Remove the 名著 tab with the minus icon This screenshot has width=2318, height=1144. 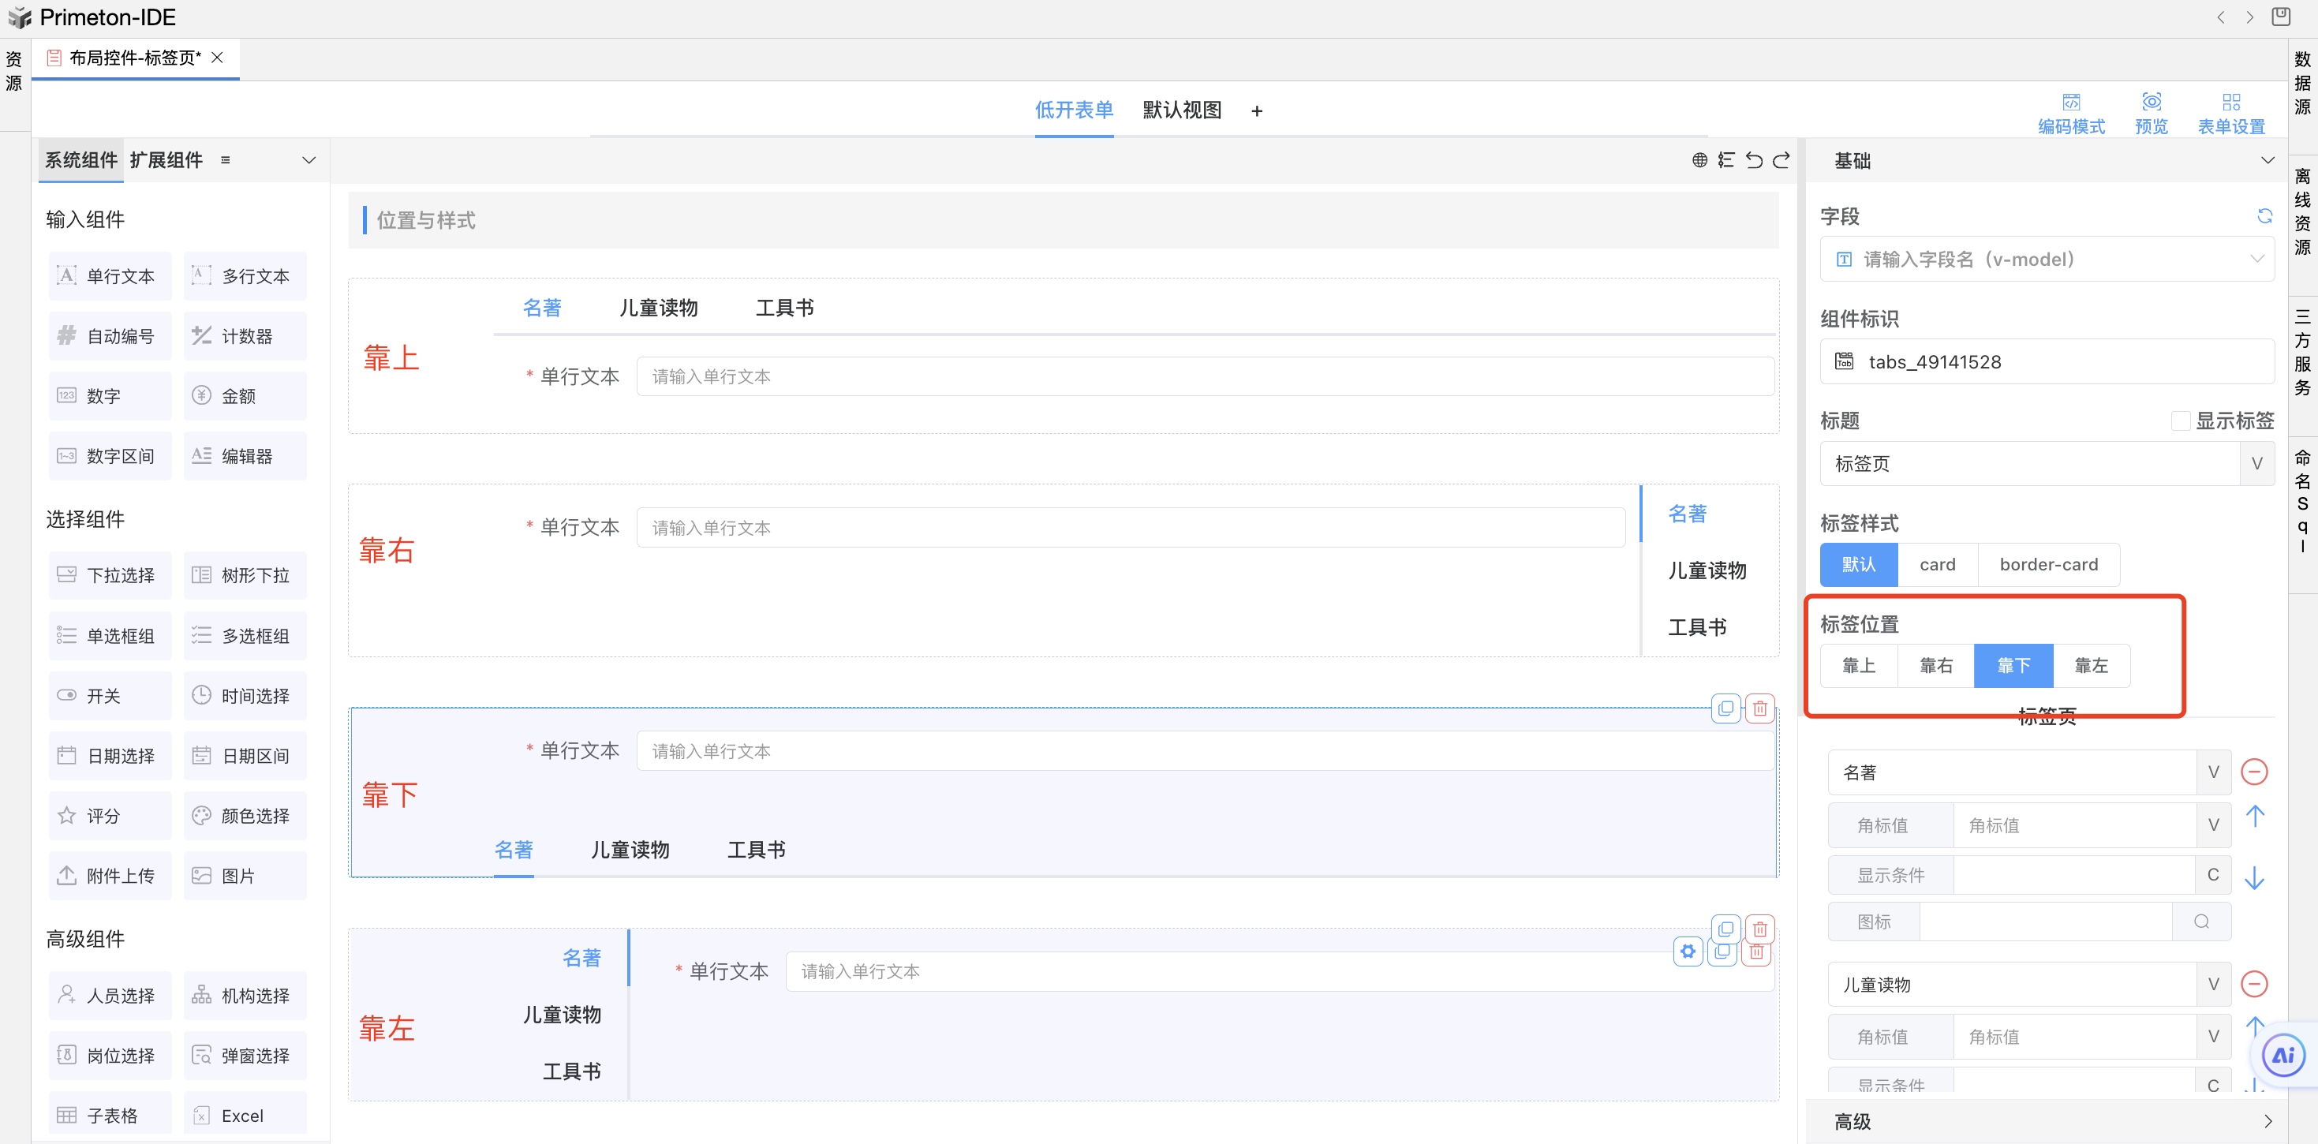click(2253, 772)
